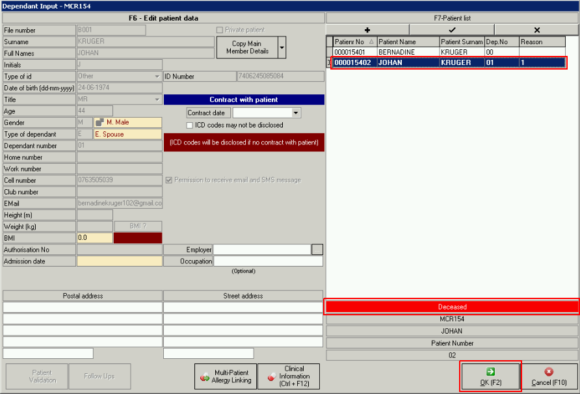Sort by Patient No column header
This screenshot has height=394, width=580.
click(x=354, y=42)
